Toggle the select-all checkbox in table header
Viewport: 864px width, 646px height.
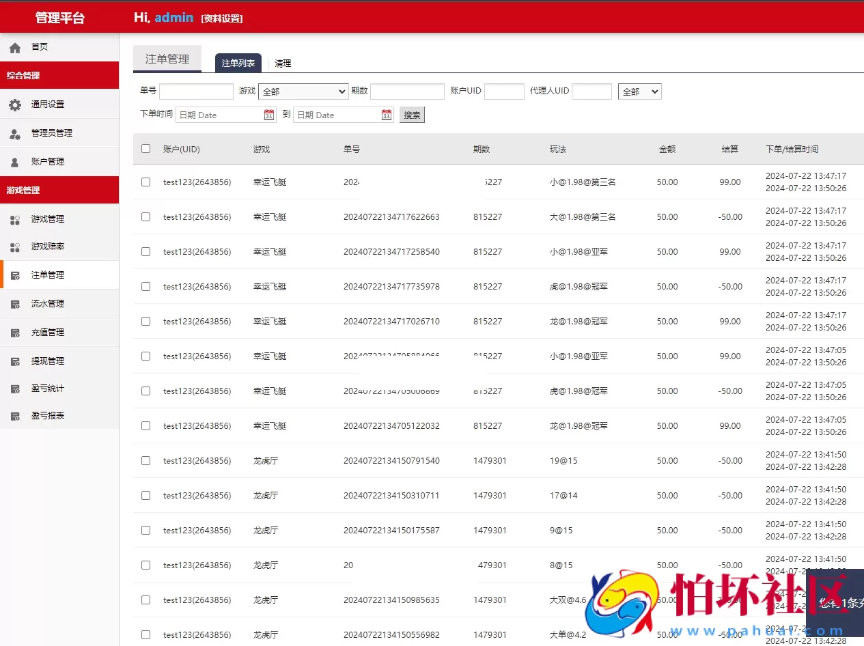pos(145,148)
